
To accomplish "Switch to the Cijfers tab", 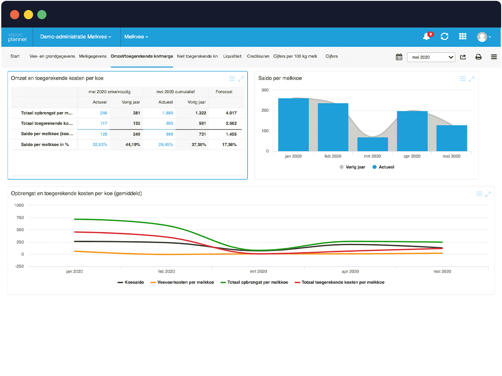I will tap(332, 56).
